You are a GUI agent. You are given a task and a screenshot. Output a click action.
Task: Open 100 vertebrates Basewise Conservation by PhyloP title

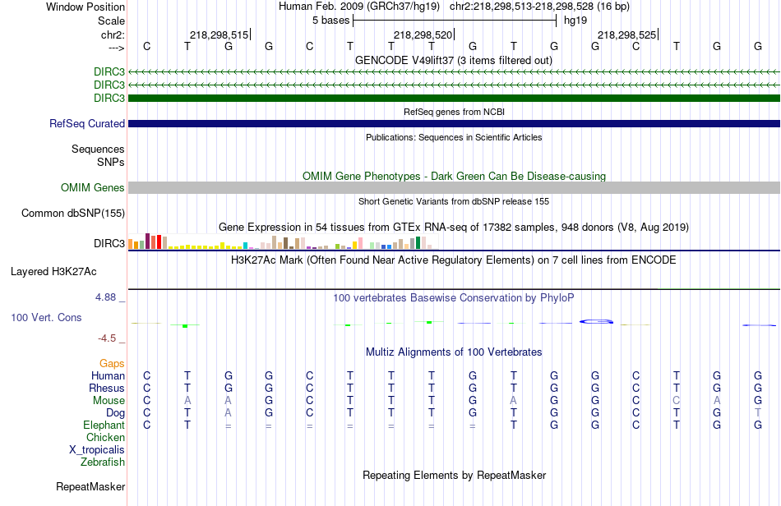[454, 298]
